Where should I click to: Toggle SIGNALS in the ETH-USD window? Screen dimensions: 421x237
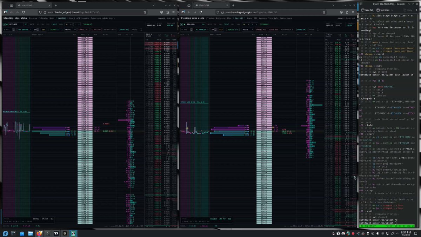[265, 24]
